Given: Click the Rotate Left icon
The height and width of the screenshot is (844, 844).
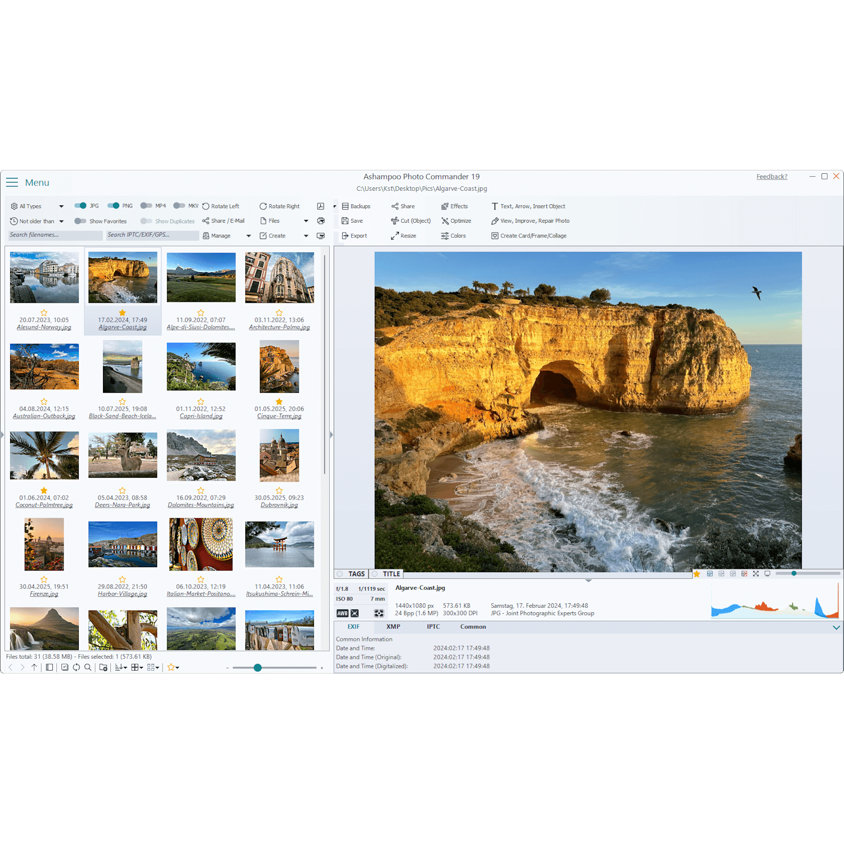Looking at the screenshot, I should tap(206, 206).
